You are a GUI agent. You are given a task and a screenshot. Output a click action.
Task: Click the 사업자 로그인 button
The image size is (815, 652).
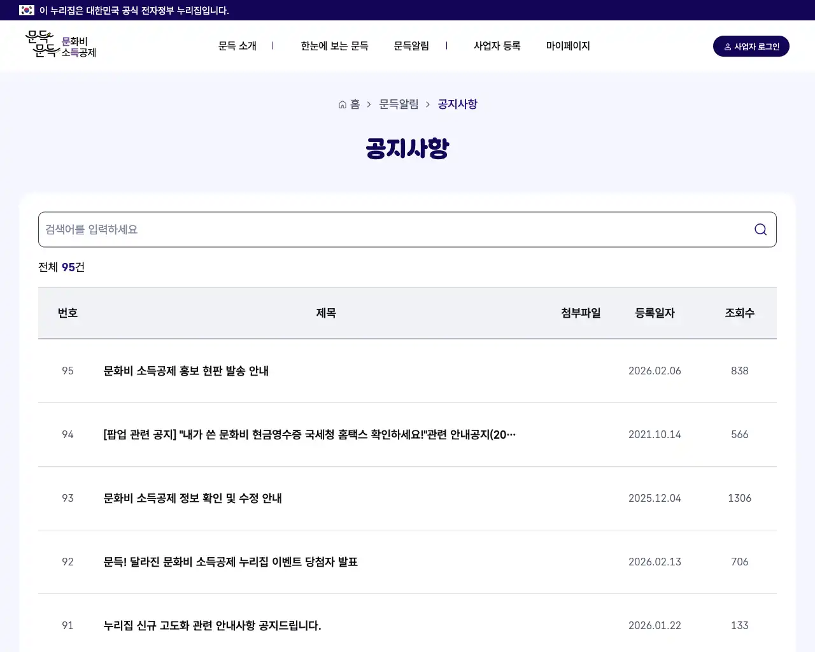pyautogui.click(x=751, y=46)
